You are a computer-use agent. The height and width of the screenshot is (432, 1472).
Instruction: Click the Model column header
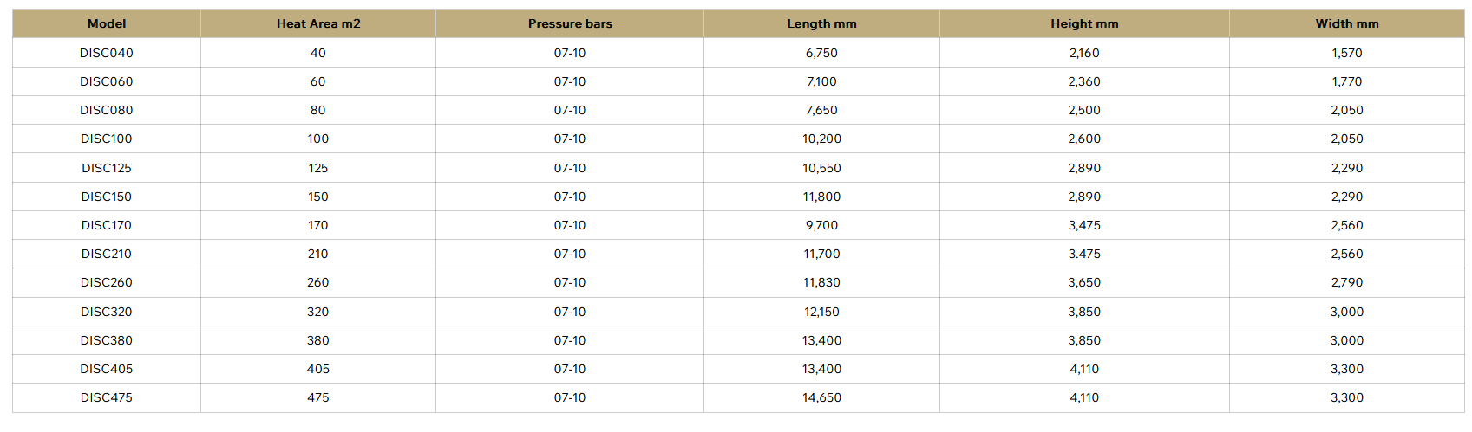[x=107, y=23]
